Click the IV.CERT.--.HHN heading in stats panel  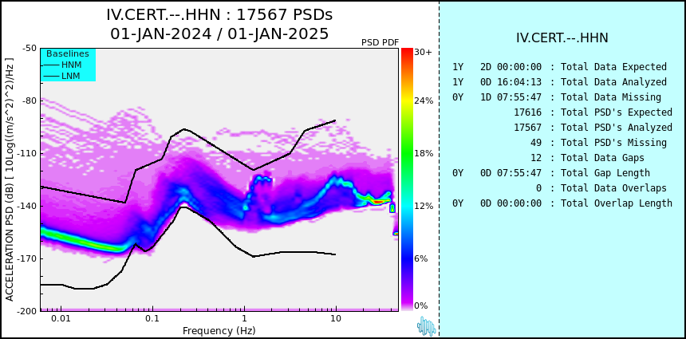click(562, 38)
